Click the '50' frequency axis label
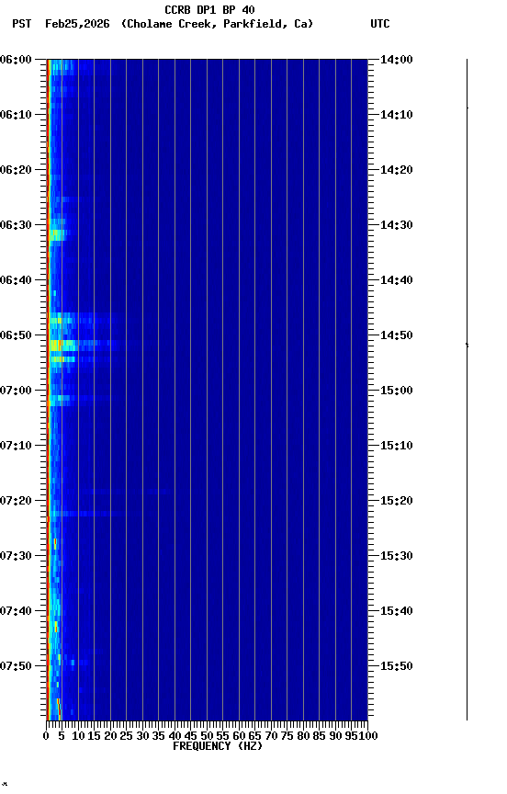 pos(207,736)
